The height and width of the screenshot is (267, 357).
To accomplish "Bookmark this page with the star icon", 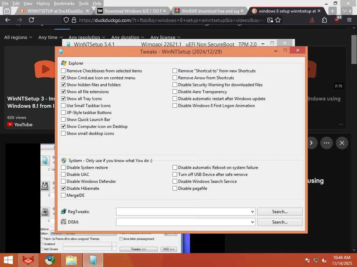I will (278, 20).
